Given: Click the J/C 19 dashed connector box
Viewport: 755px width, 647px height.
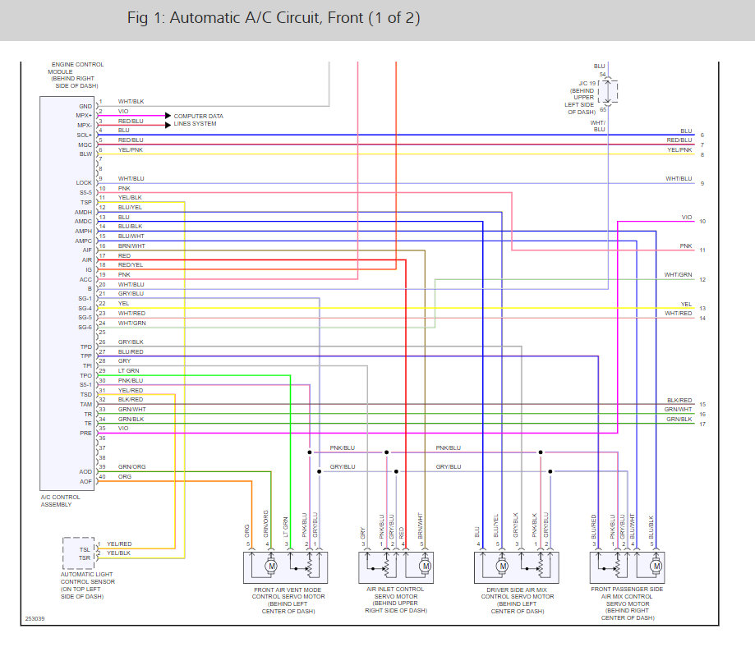Looking at the screenshot, I should (608, 91).
